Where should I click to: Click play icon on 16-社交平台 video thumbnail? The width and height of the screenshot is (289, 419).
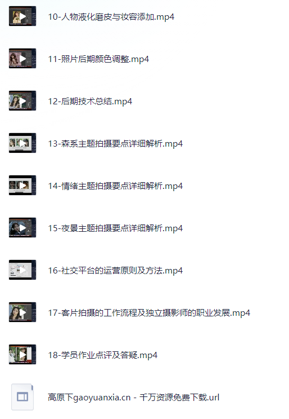coord(23,270)
